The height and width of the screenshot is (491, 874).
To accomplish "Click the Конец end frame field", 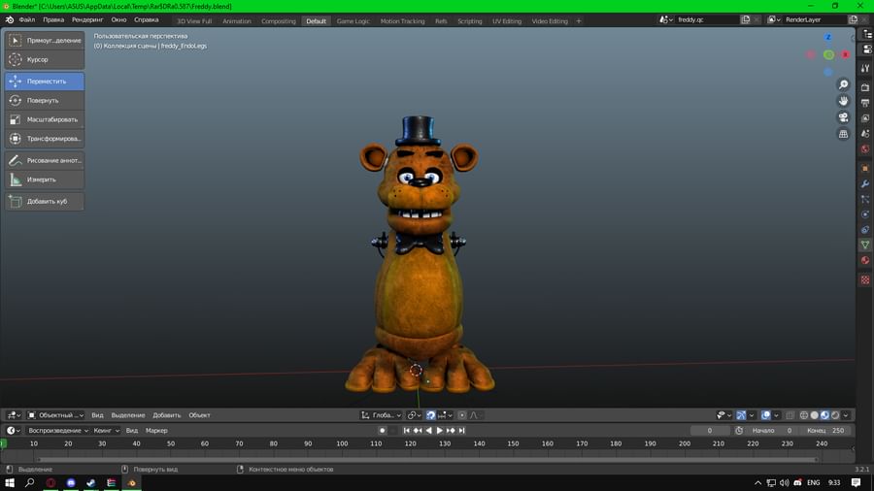I will (x=825, y=430).
